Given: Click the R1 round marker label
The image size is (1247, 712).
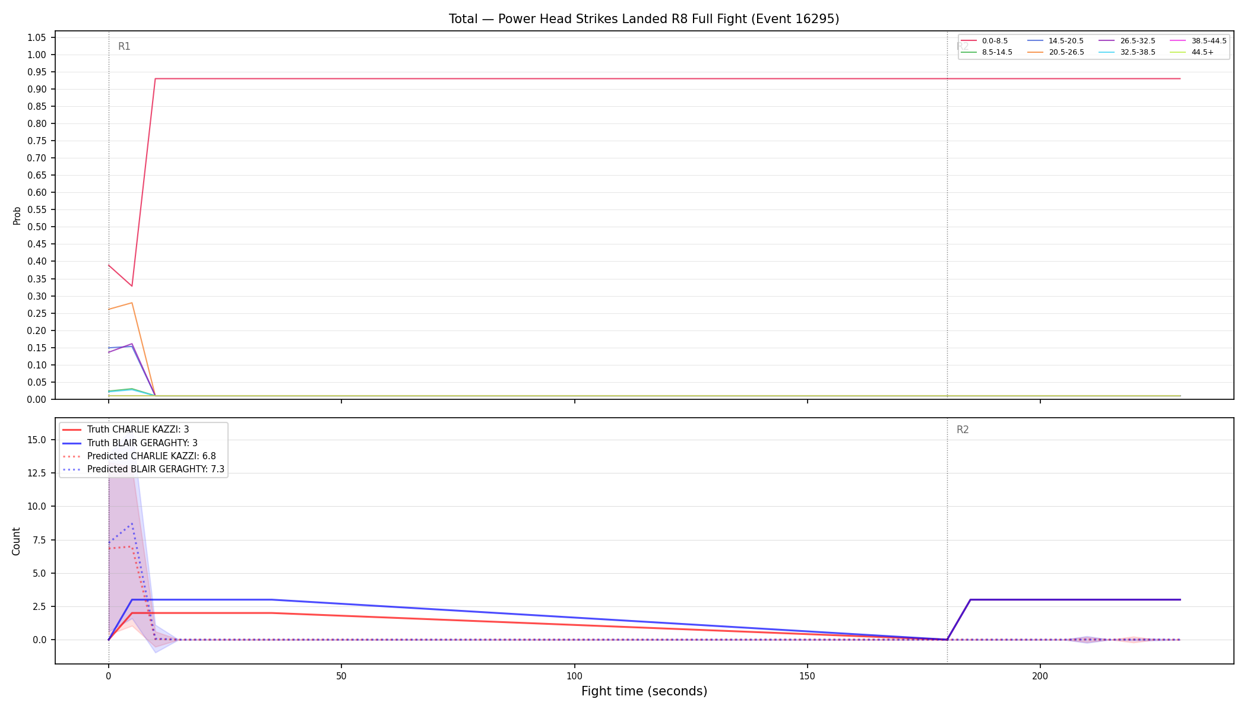Looking at the screenshot, I should (124, 46).
